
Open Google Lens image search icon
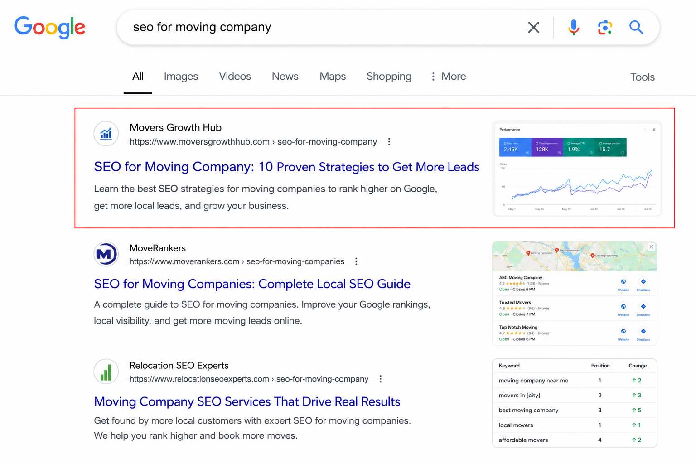(x=605, y=28)
